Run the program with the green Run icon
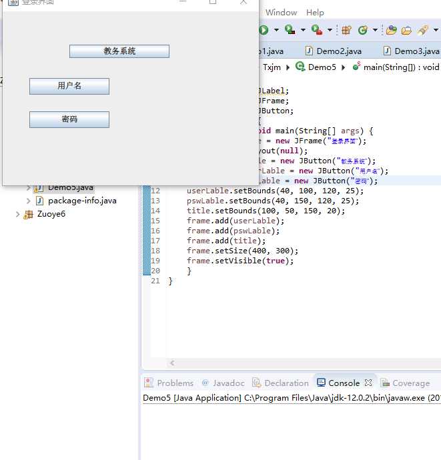Image resolution: width=441 pixels, height=460 pixels. [x=264, y=30]
